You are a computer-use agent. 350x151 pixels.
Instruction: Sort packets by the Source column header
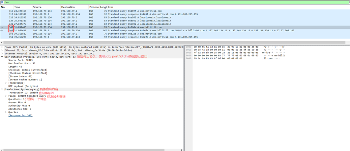[37, 7]
